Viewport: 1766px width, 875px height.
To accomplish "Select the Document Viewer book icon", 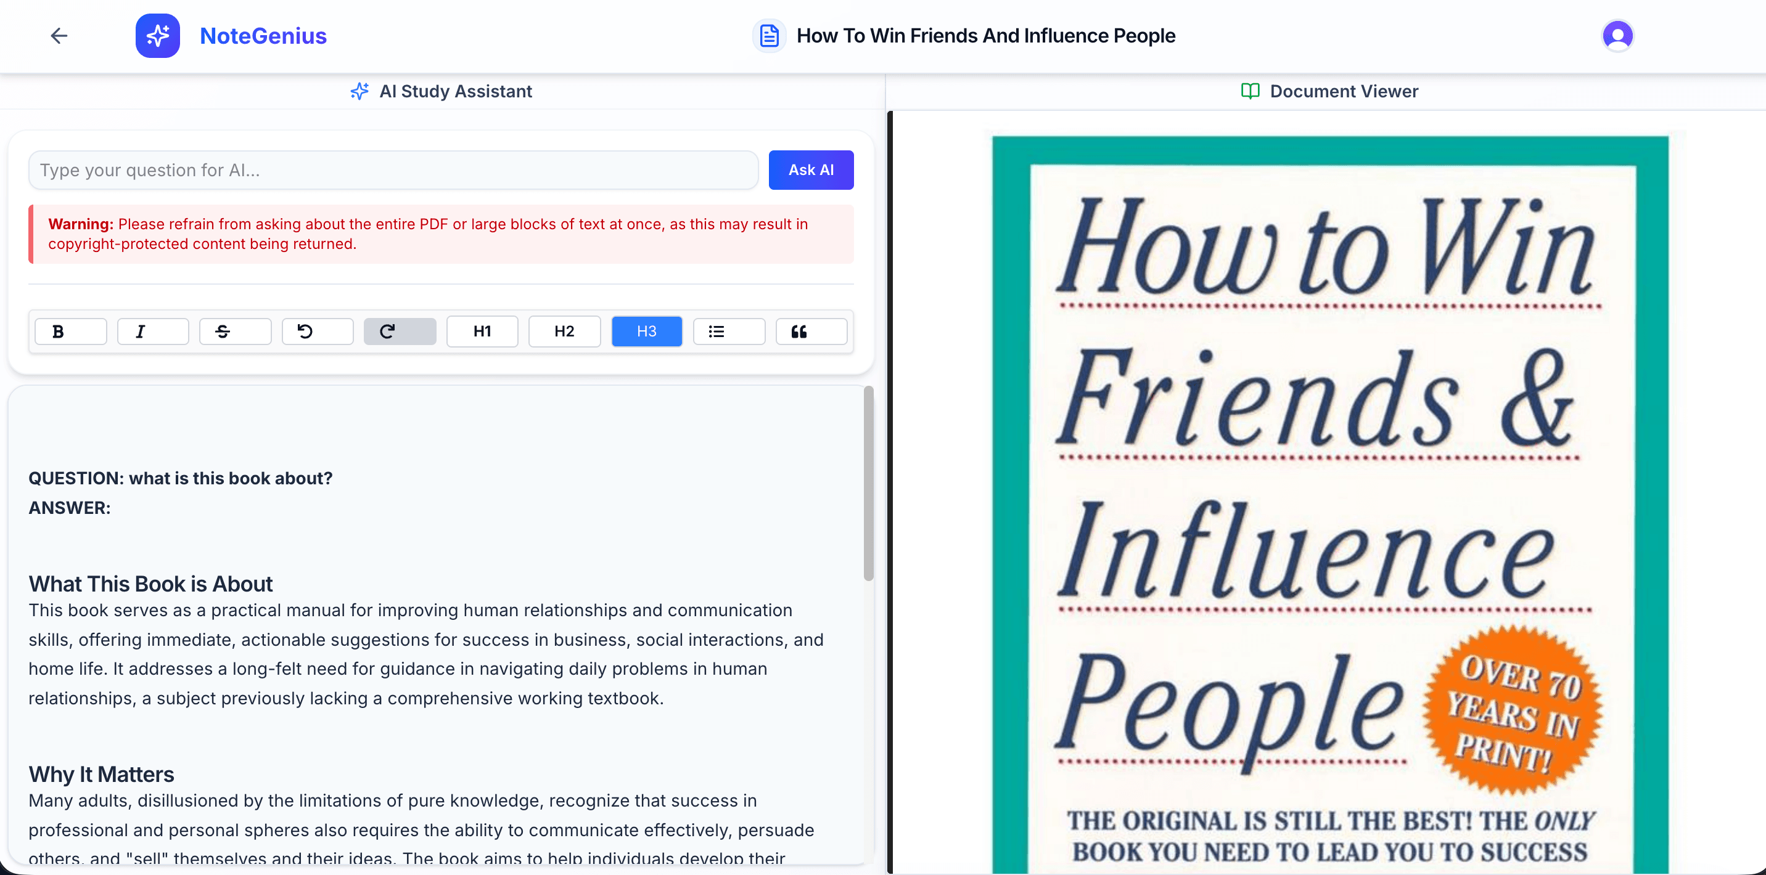I will coord(1250,91).
